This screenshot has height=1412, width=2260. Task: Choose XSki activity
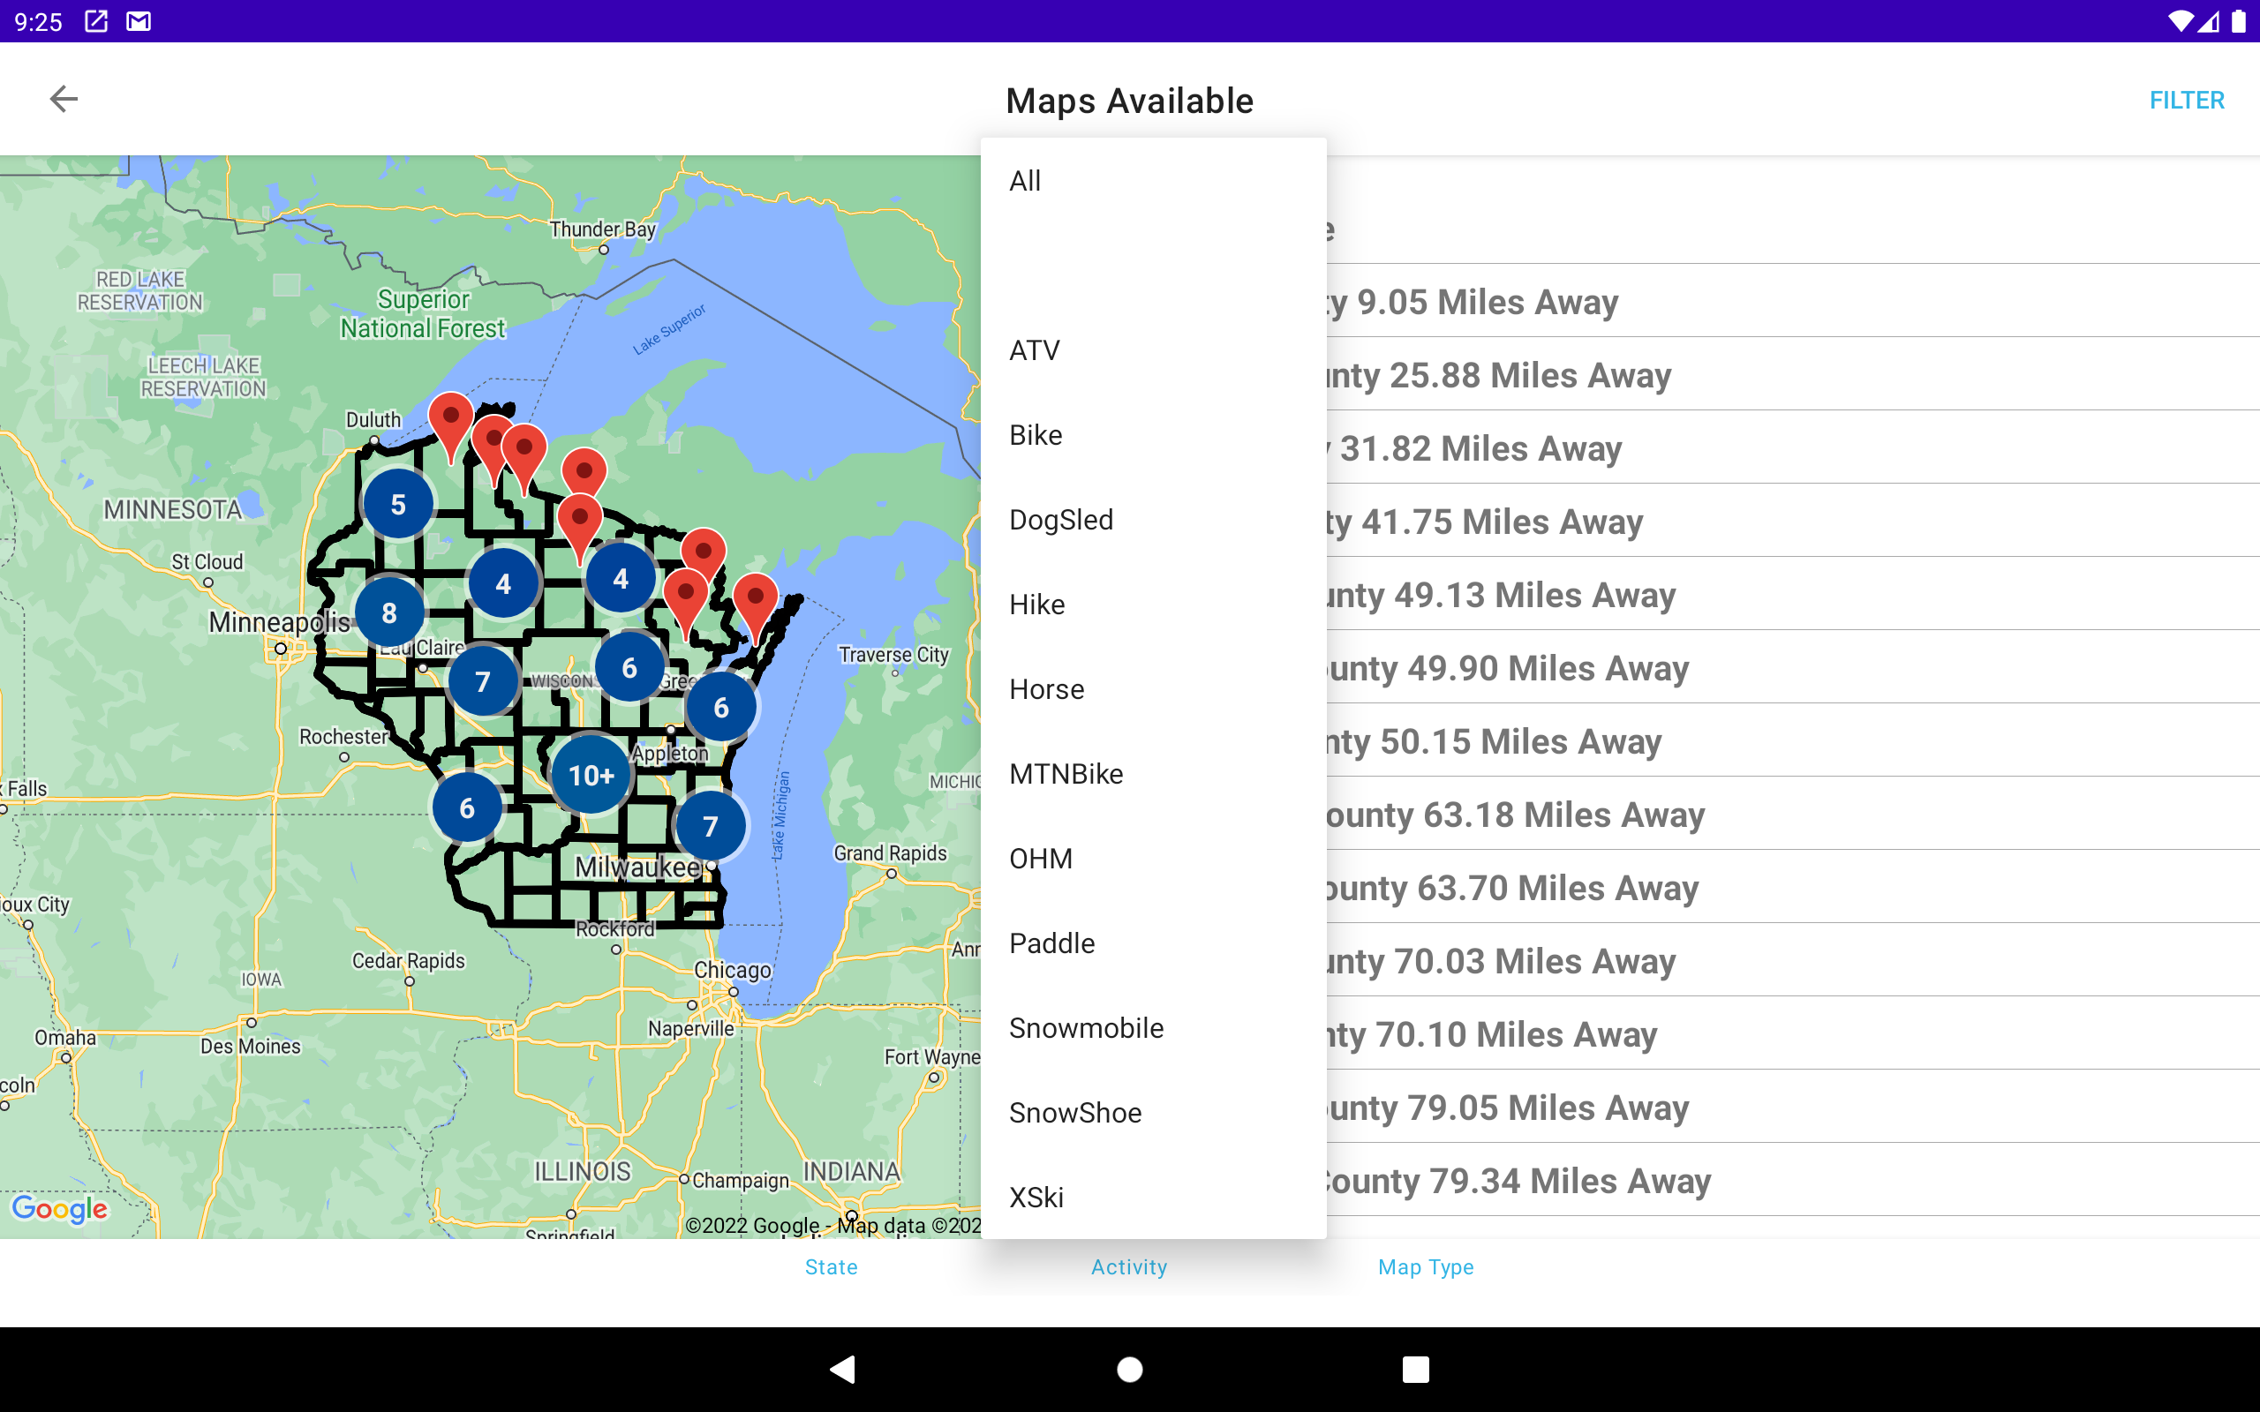pyautogui.click(x=1153, y=1198)
